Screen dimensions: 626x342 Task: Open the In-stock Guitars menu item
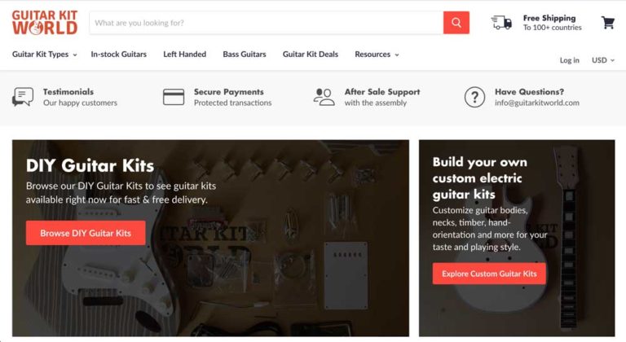(x=118, y=55)
